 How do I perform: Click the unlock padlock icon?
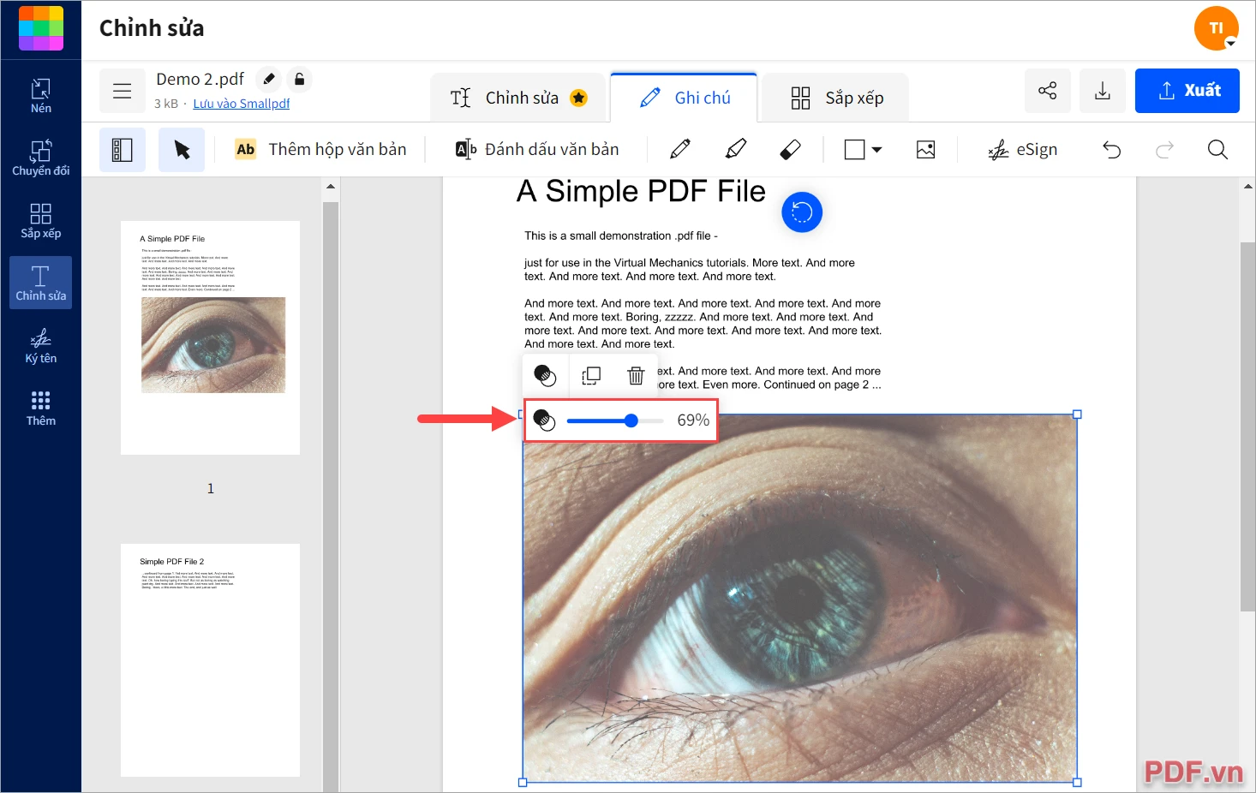(299, 79)
